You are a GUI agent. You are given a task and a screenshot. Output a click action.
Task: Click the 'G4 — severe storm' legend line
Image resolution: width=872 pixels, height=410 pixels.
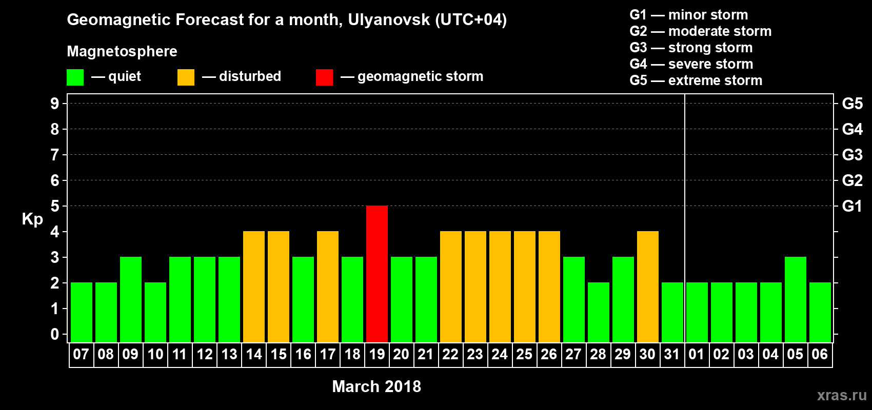point(691,64)
